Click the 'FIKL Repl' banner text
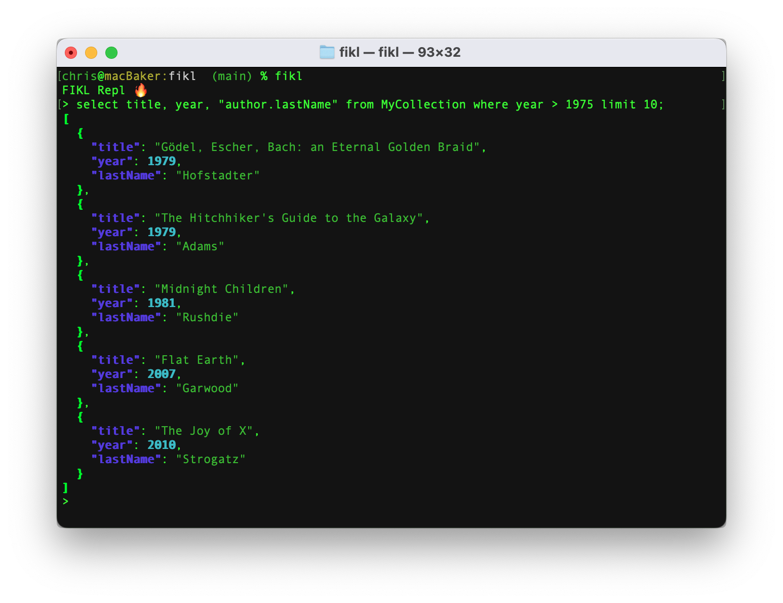 pos(93,90)
